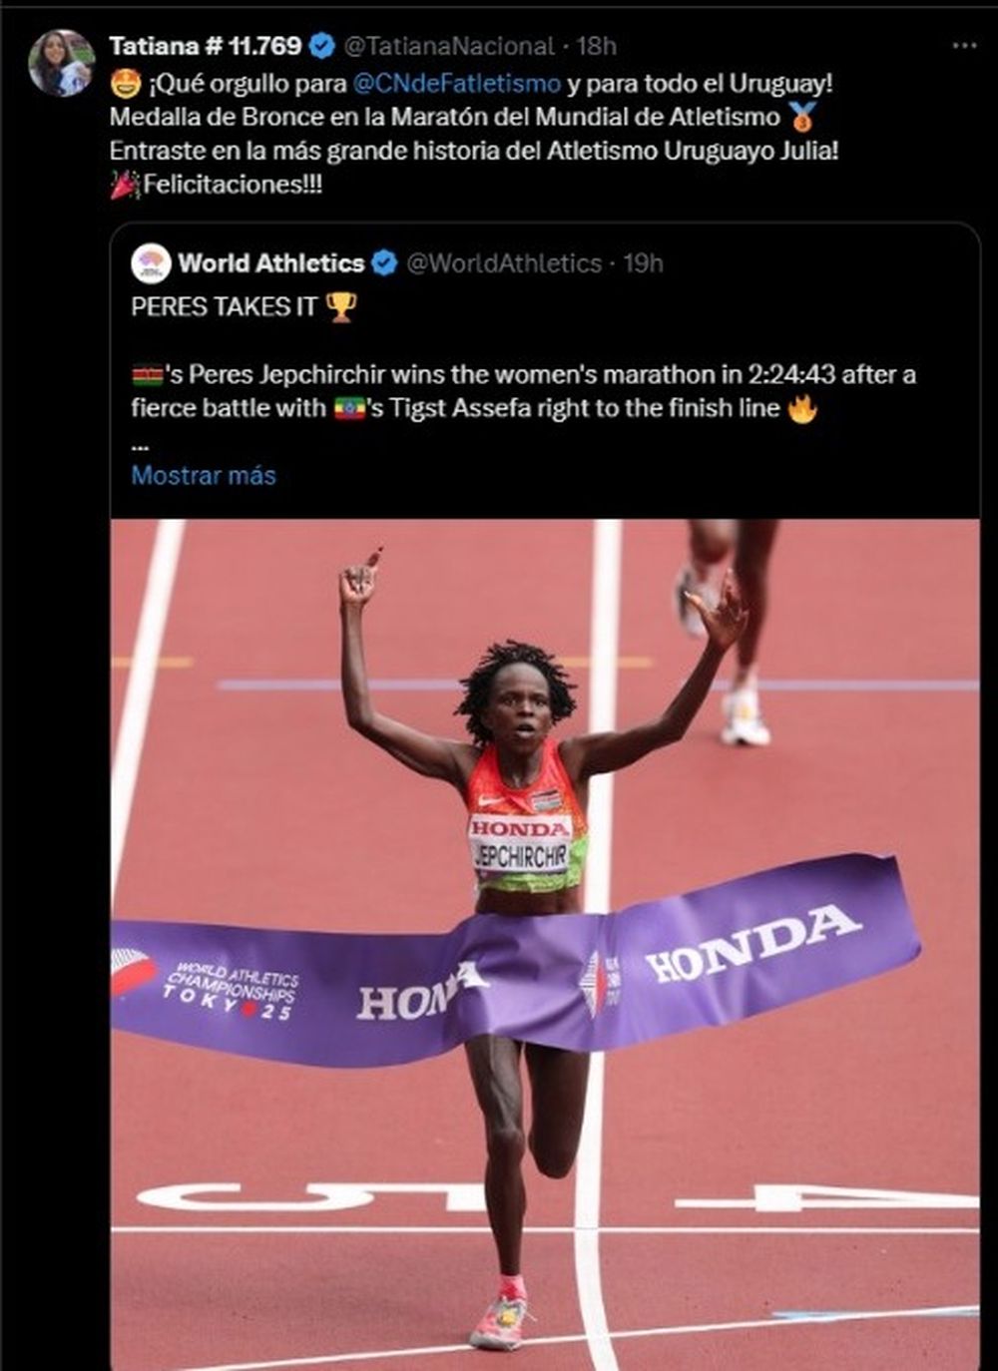Click the bronze medal emoji

(802, 117)
